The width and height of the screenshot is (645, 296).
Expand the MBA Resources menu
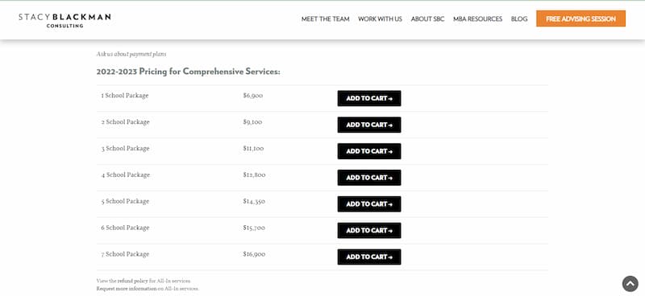[477, 18]
